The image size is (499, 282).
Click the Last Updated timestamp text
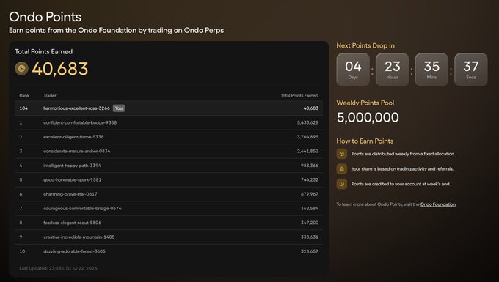click(58, 268)
